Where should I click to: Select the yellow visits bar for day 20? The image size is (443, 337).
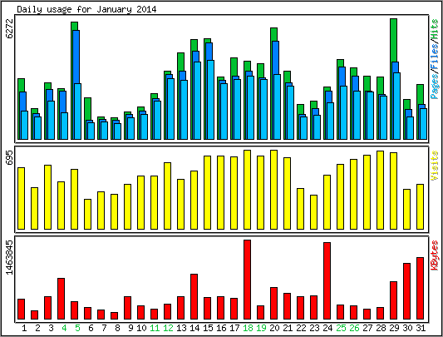273,190
